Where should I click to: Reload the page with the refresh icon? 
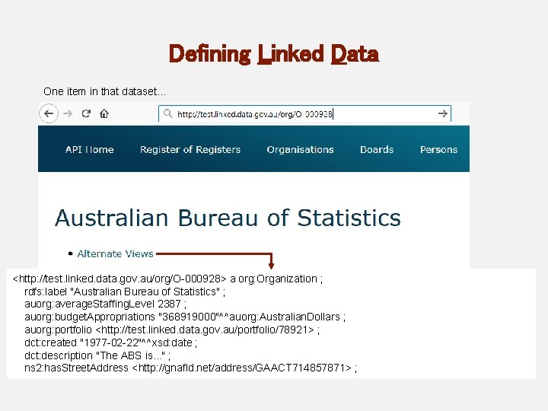pyautogui.click(x=86, y=113)
